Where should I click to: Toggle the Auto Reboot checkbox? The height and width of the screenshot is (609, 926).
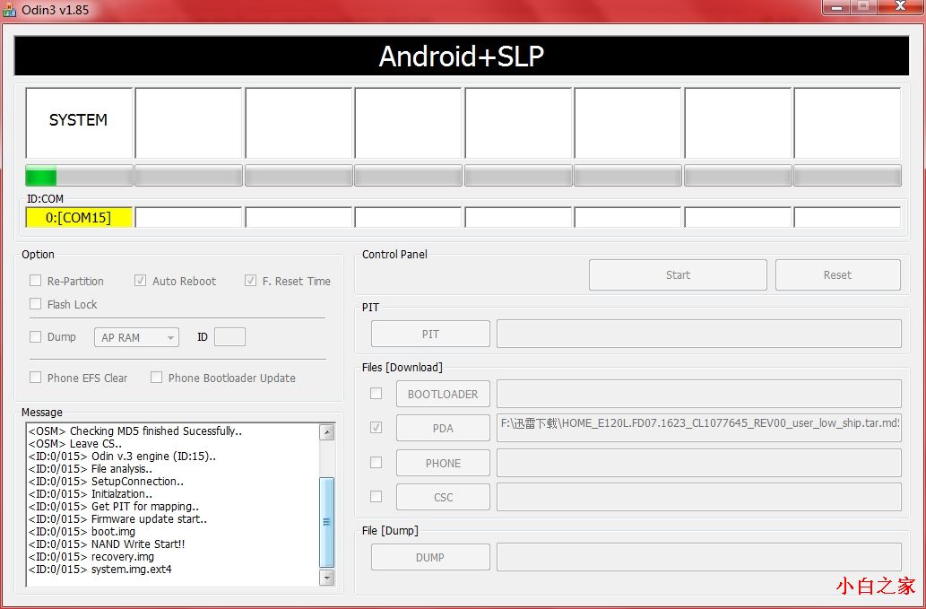click(x=140, y=281)
